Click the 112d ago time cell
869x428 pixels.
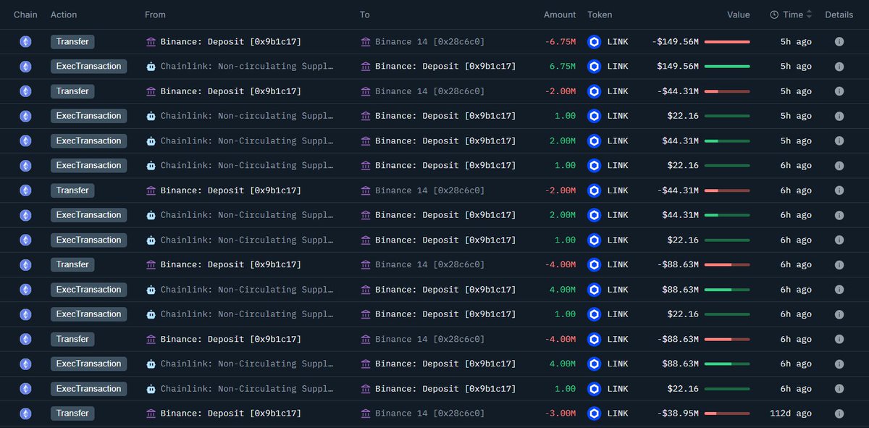[x=791, y=414]
